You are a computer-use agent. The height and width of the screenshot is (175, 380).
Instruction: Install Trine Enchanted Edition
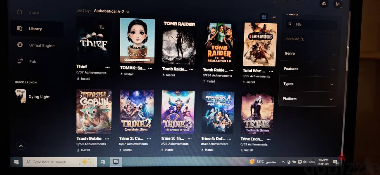click(247, 150)
